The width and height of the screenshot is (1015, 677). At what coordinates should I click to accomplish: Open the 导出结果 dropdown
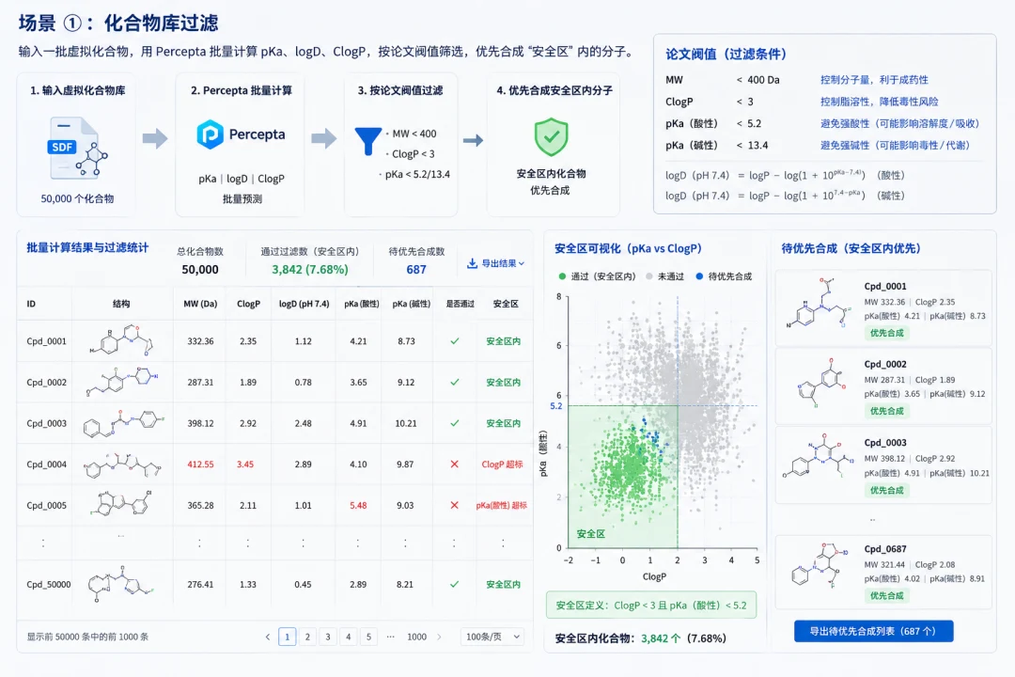(496, 263)
